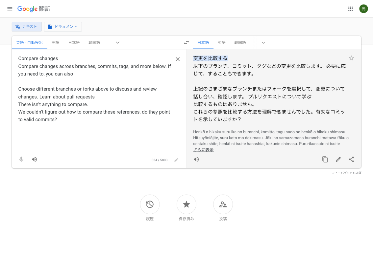Open the Google apps grid icon
Viewport: 373px width, 279px height.
point(351,9)
